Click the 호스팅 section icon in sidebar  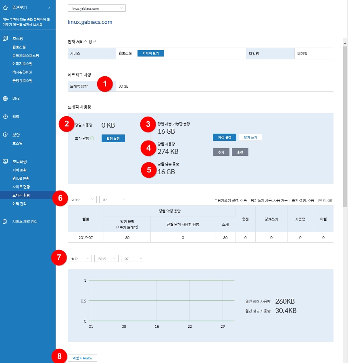(5, 39)
